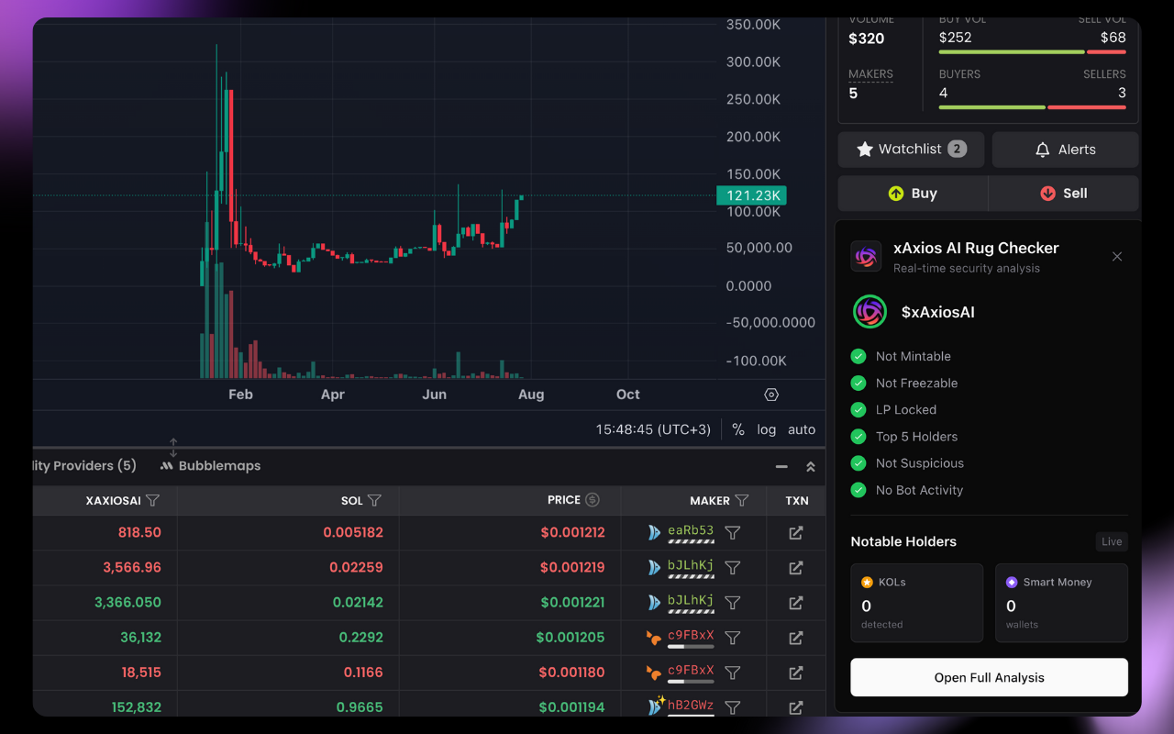Screen dimensions: 1174x734
Task: Open maker c9FBxX in the 36,132 row
Action: pyautogui.click(x=691, y=635)
